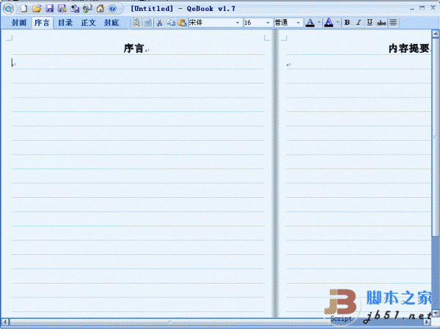Toggle bold formatting
Viewport: 440px width, 329px height.
pos(347,23)
